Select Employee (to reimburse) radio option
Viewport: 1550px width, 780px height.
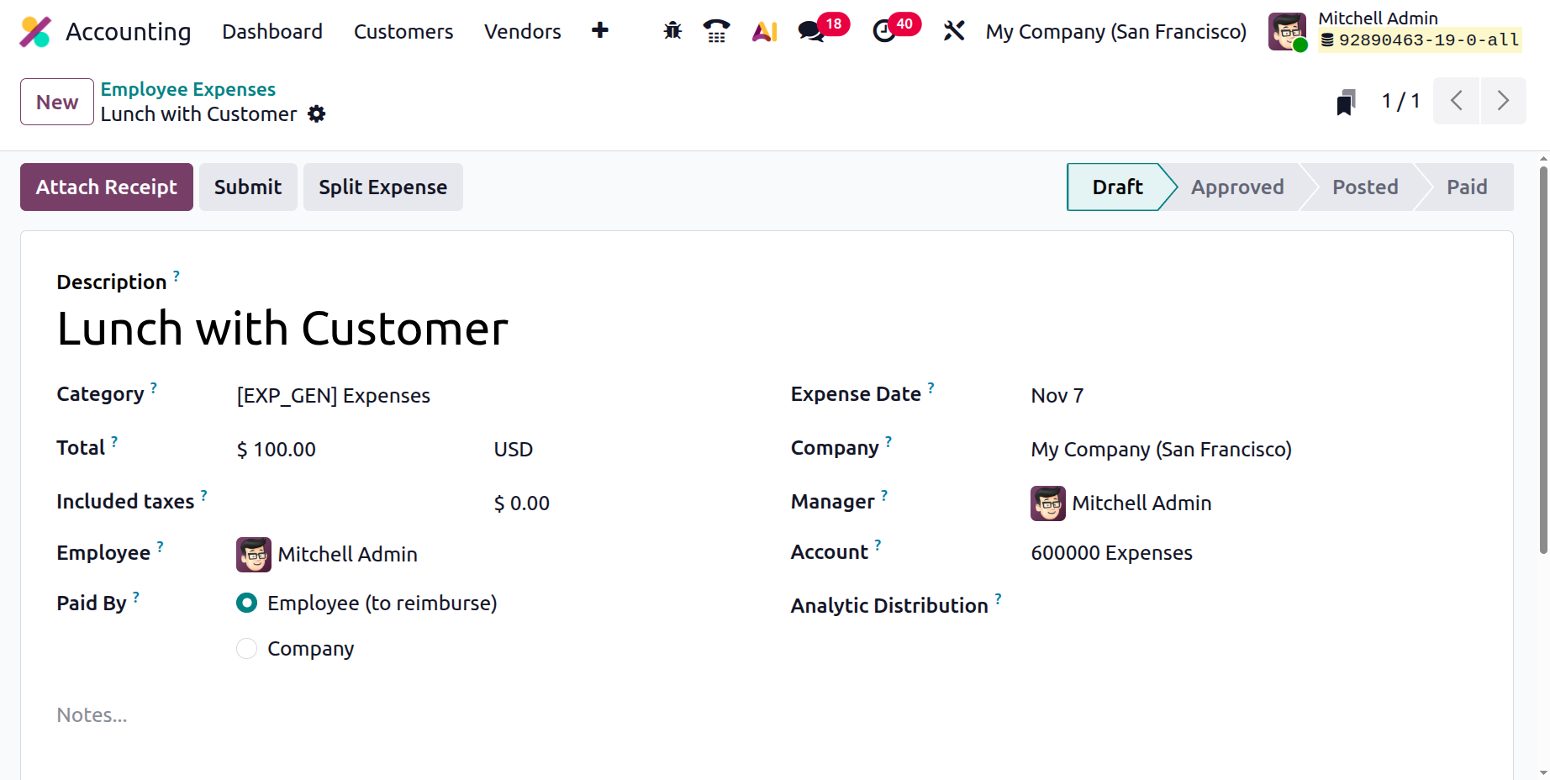[x=246, y=603]
